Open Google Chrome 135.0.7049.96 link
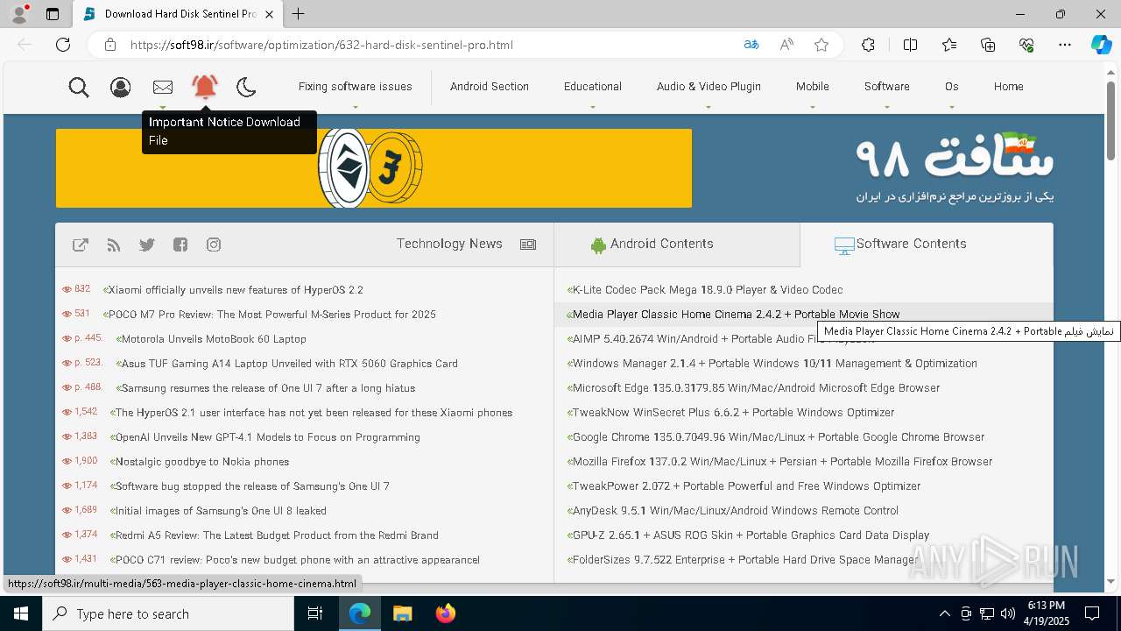 pyautogui.click(x=779, y=437)
